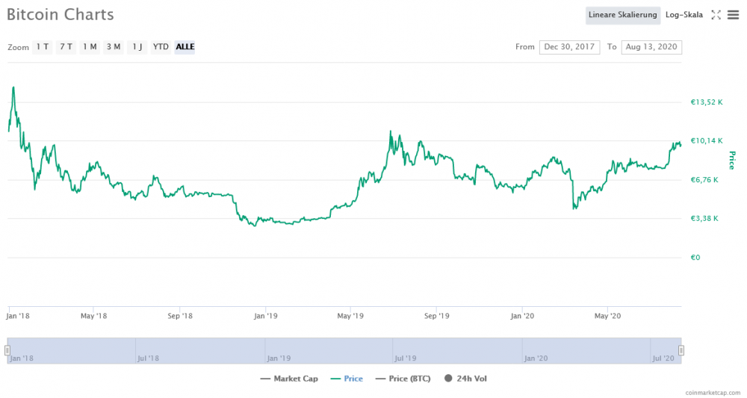Toggle Price series in legend
Screen dimensions: 747x398
pos(347,379)
